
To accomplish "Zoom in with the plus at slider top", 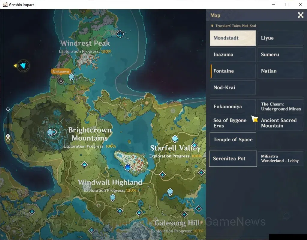I will (8, 109).
